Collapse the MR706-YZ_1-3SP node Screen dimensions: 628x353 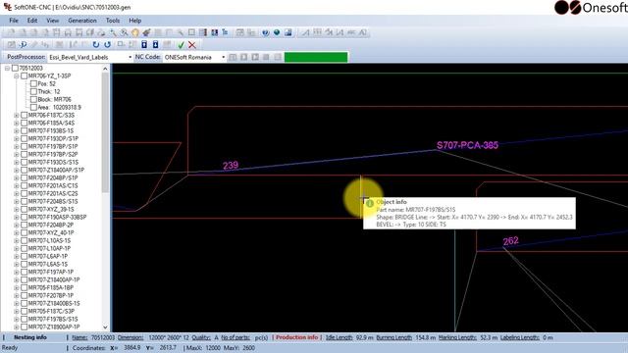17,76
